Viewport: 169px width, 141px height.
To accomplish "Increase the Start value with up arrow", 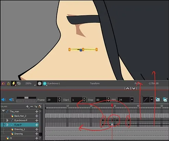I will [x=84, y=98].
